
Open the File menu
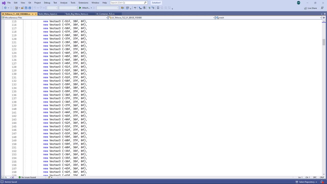coord(9,3)
